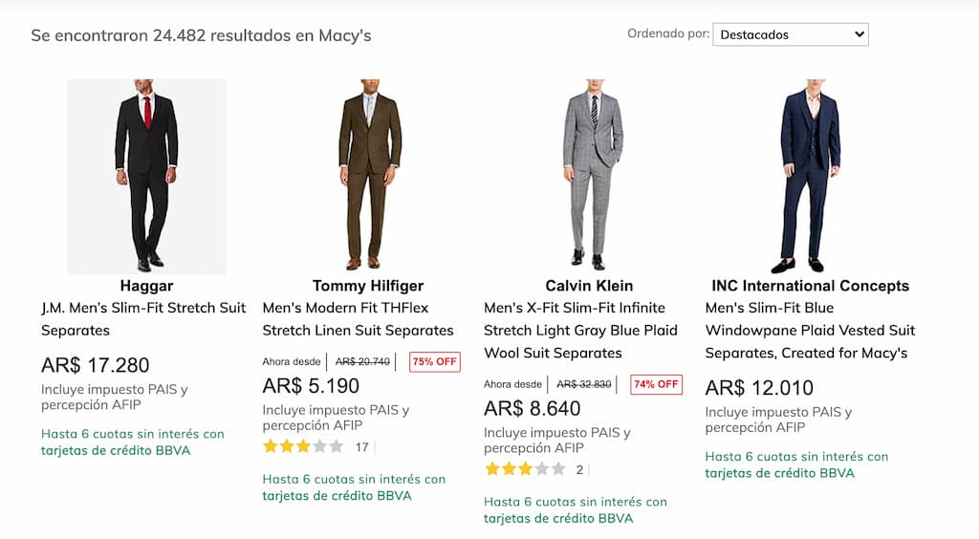Go to the Calvin Klein brand heading

(x=589, y=286)
